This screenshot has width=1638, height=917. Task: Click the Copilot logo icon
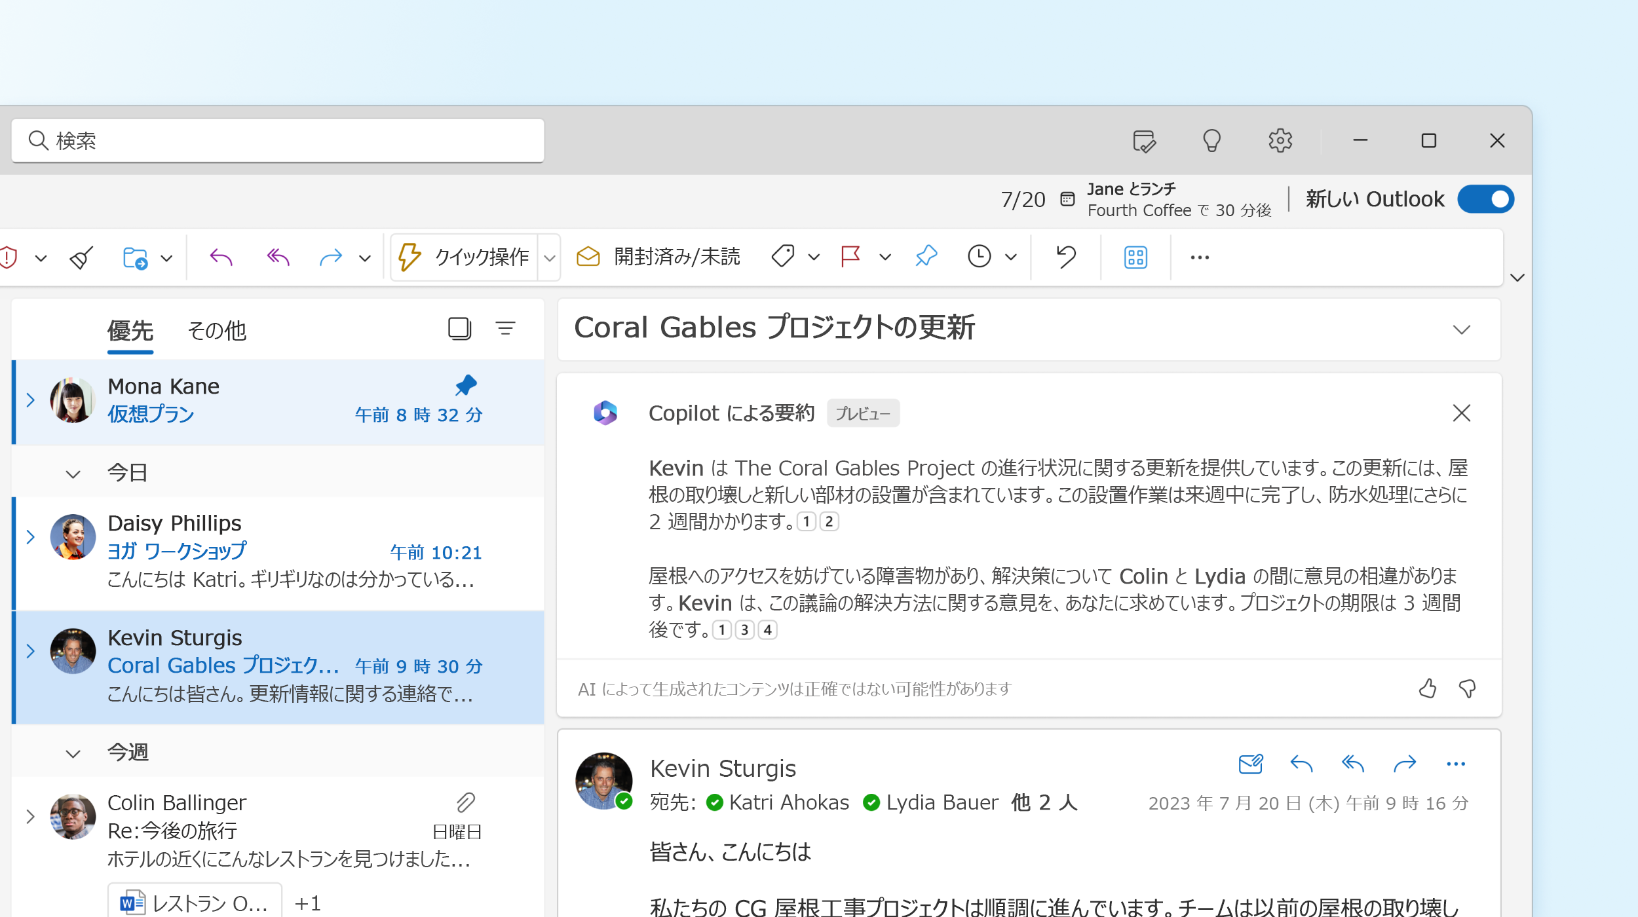(x=605, y=413)
